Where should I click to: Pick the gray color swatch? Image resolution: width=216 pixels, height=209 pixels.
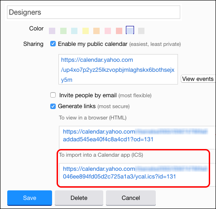tap(141, 31)
